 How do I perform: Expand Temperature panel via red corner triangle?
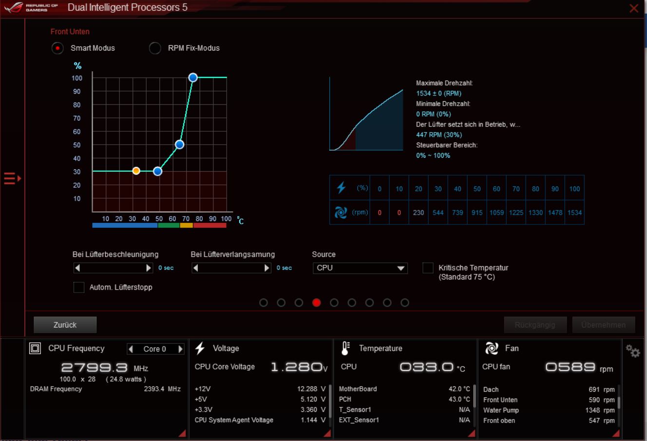coord(471,433)
